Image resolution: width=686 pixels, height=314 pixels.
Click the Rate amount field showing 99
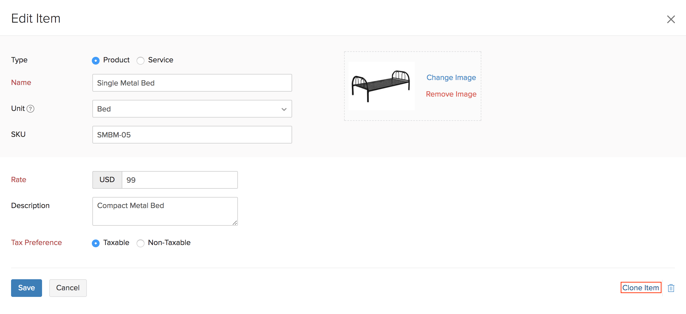(180, 180)
